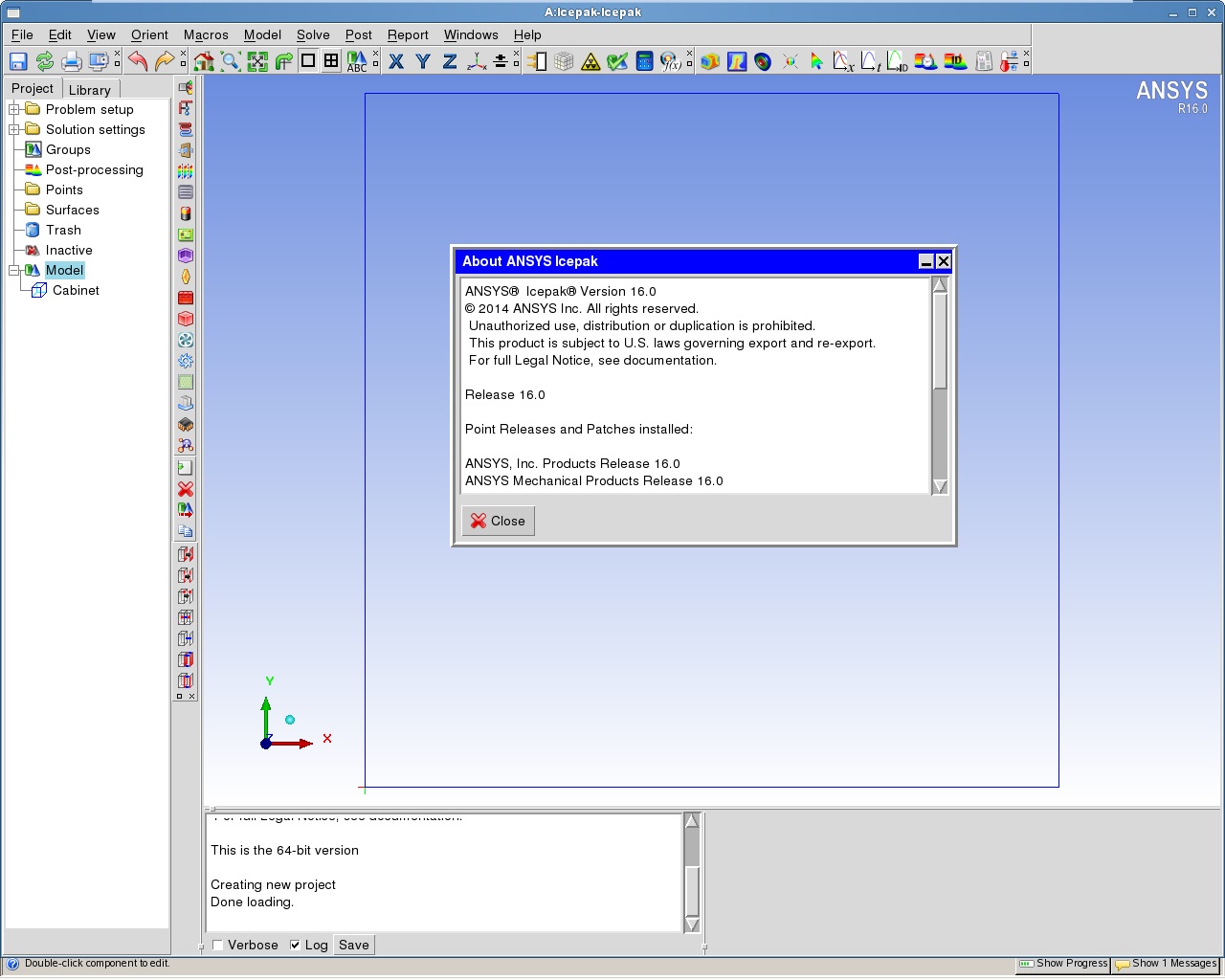Expand the Solution settings tree node
Image resolution: width=1225 pixels, height=980 pixels.
point(14,129)
